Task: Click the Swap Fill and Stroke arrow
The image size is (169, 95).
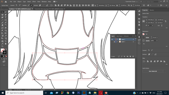Action: (x=6, y=49)
